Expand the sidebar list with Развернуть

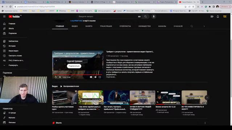click(x=13, y=65)
